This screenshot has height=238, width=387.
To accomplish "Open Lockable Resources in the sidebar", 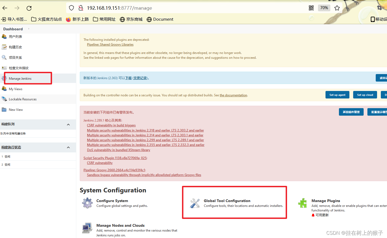I will pos(23,99).
